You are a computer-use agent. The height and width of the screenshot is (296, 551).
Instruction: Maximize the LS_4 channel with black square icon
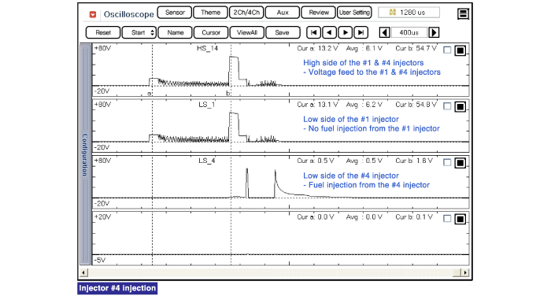click(x=460, y=163)
